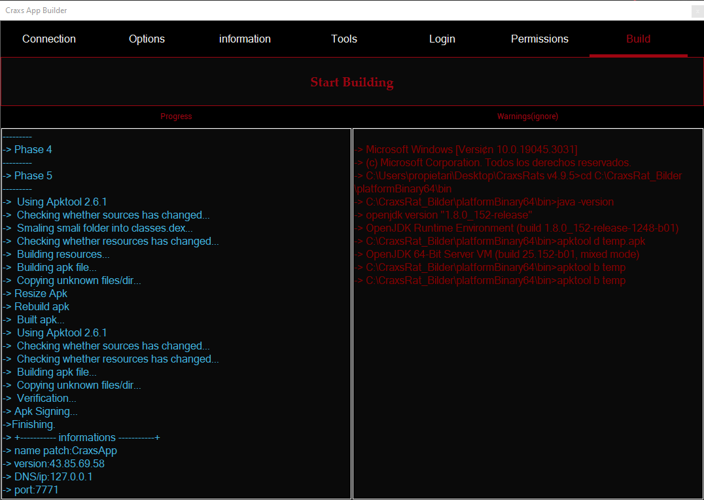Click the 'OpenJDK Runtime Environment' warning line
The width and height of the screenshot is (704, 500).
[x=516, y=228]
